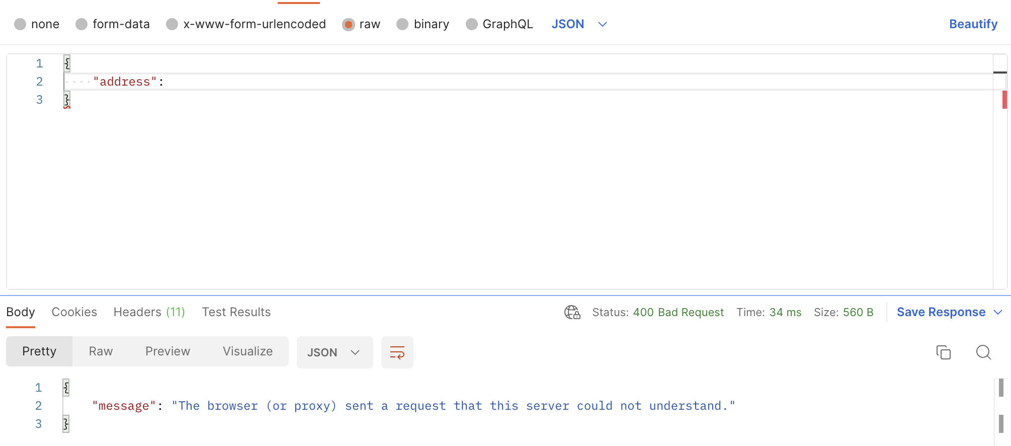Click Save Response
This screenshot has height=446, width=1011.
pyautogui.click(x=940, y=312)
